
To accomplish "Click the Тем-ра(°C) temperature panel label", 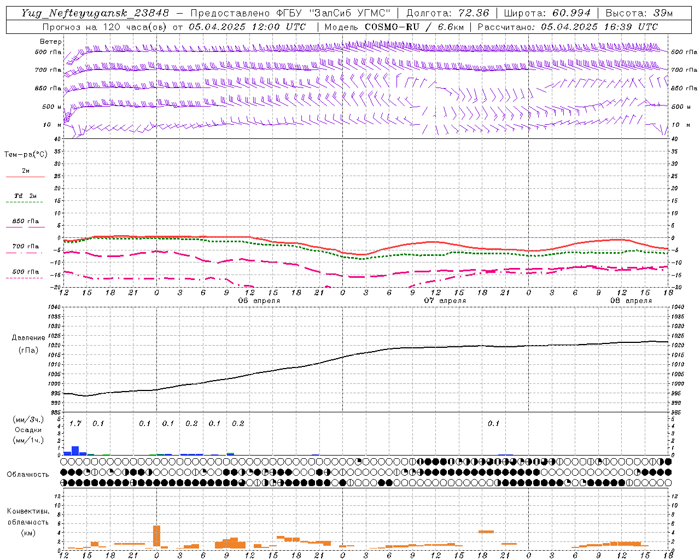I will point(26,155).
